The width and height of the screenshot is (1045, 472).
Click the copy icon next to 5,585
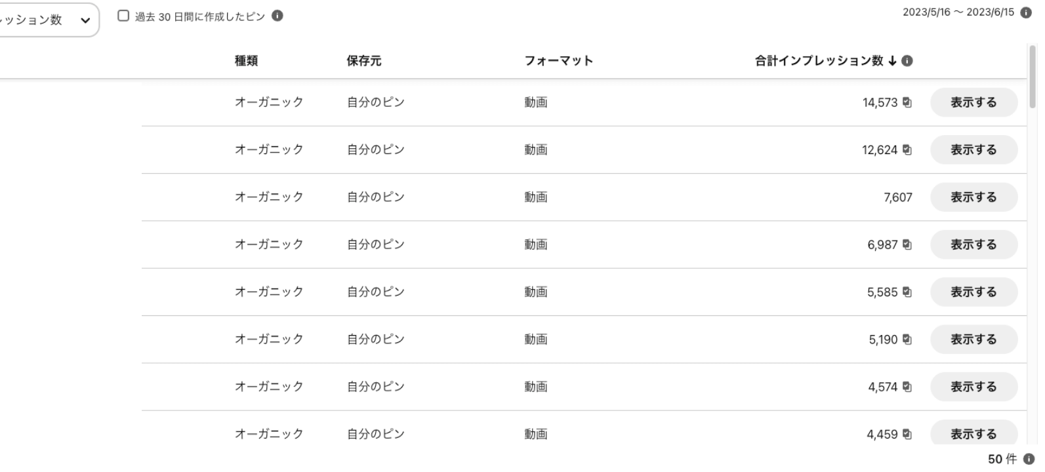(907, 292)
